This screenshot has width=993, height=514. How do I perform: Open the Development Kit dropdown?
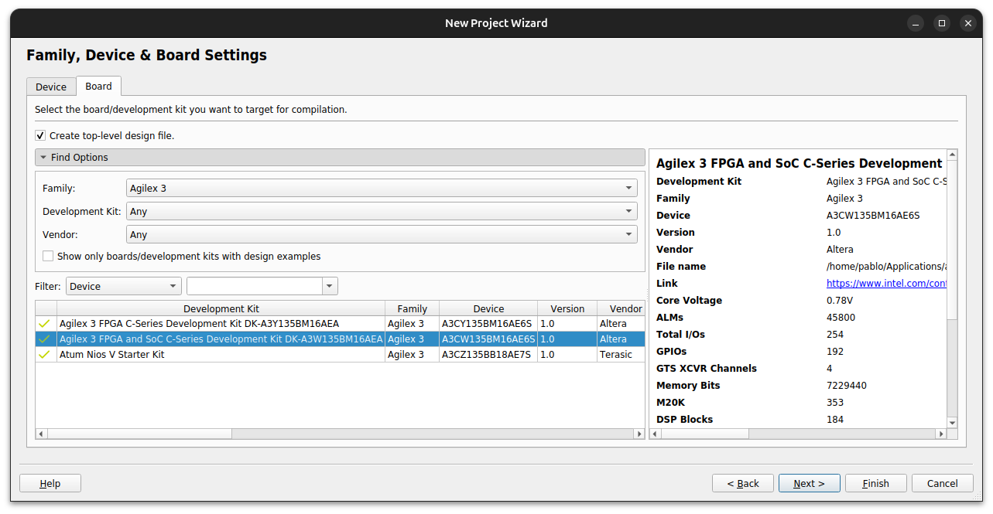pos(382,211)
